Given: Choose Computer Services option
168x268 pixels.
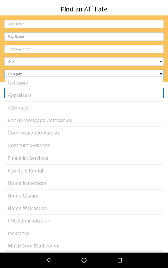Looking at the screenshot, I should [84, 145].
